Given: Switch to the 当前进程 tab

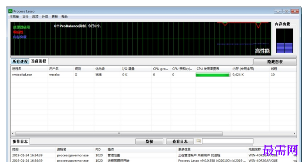Looking at the screenshot, I should pyautogui.click(x=39, y=61).
